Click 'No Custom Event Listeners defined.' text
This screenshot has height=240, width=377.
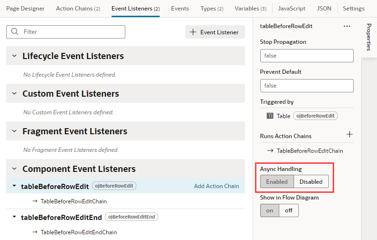[x=69, y=112]
